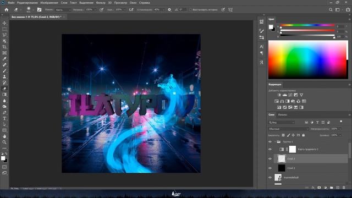The height and width of the screenshot is (198, 352).
Task: Hide the Группа 1 group
Action: 270,142
